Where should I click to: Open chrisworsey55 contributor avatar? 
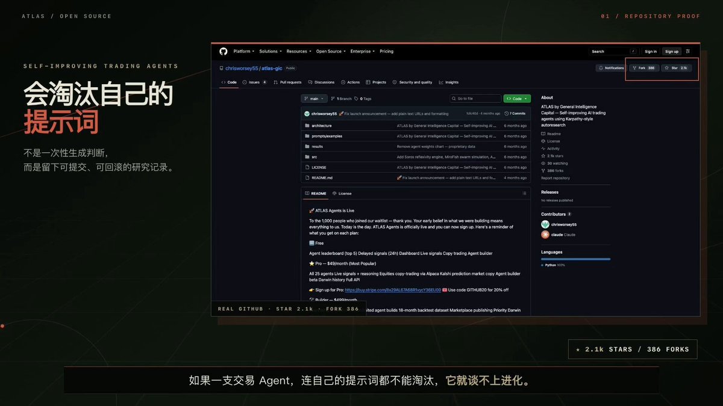(545, 224)
